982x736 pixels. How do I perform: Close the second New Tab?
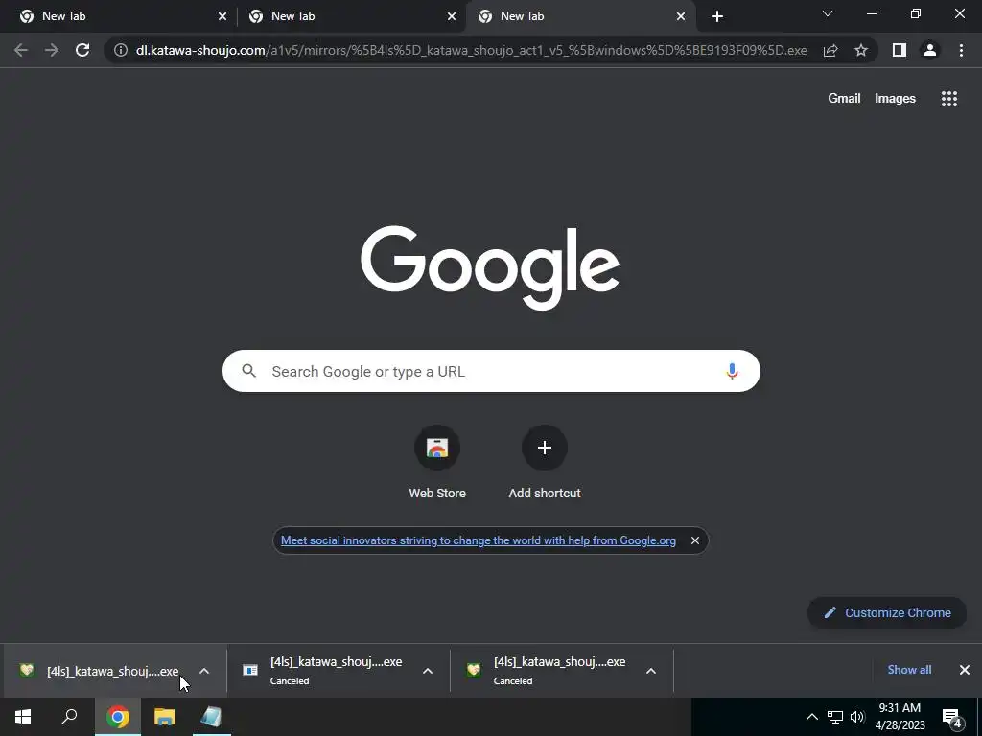[452, 16]
